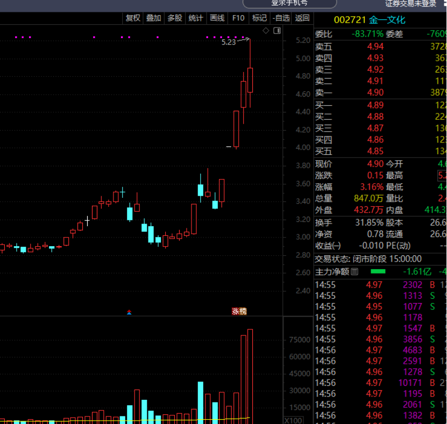Click the 标记 mark button
The height and width of the screenshot is (424, 447).
[x=259, y=18]
